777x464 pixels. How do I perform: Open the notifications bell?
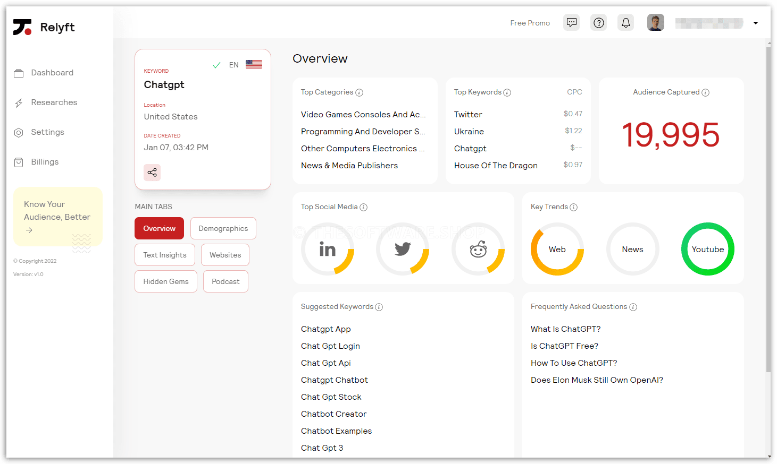pyautogui.click(x=626, y=23)
